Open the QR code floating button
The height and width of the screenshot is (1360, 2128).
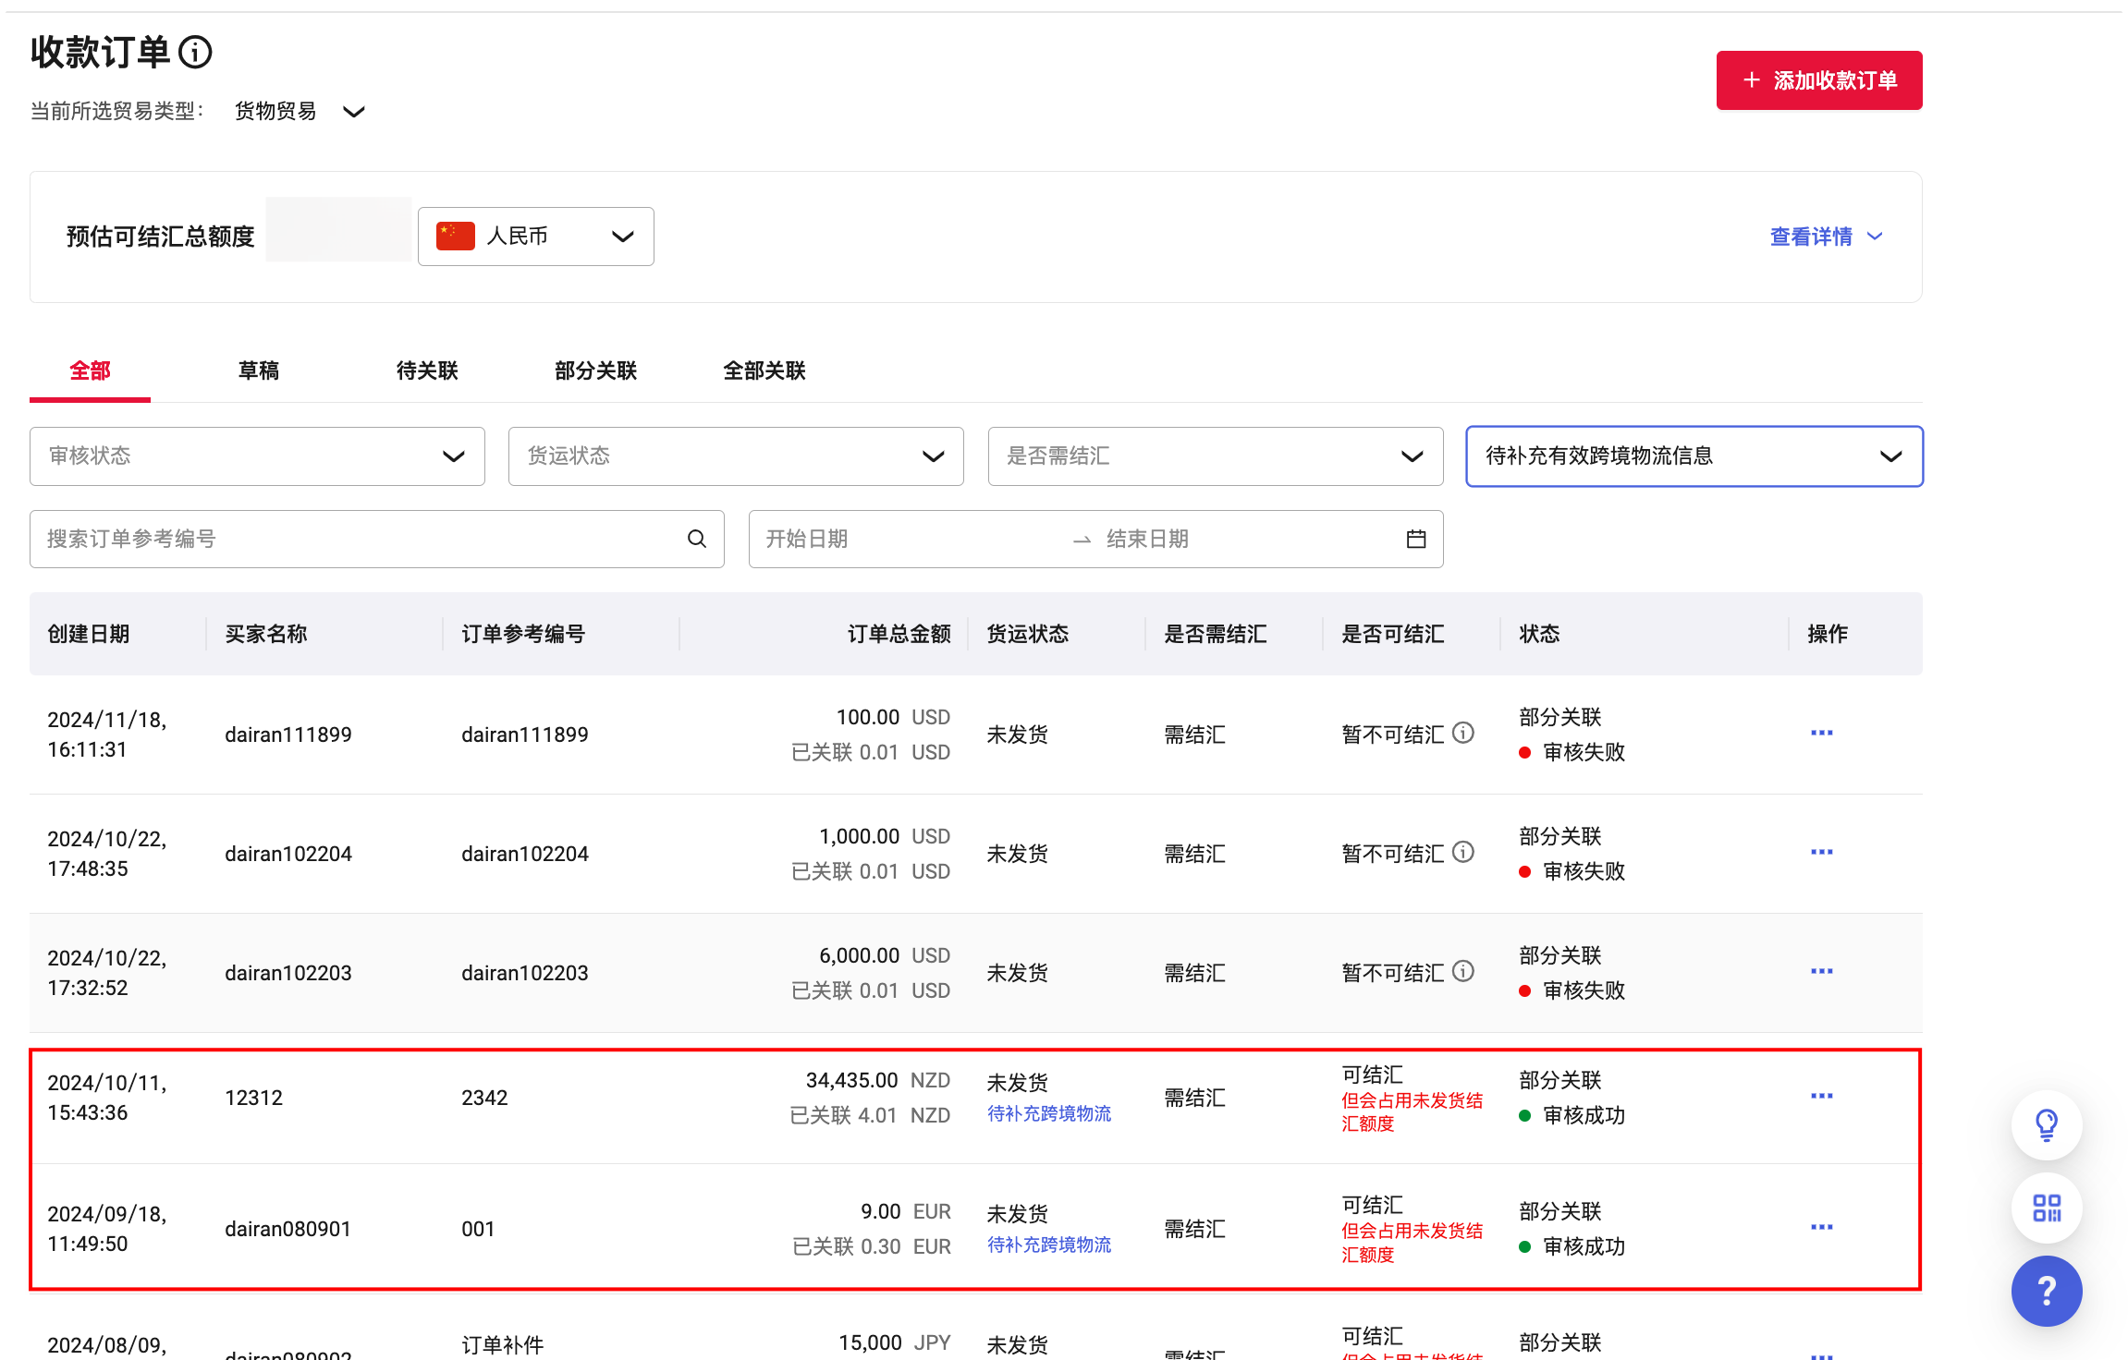2047,1208
